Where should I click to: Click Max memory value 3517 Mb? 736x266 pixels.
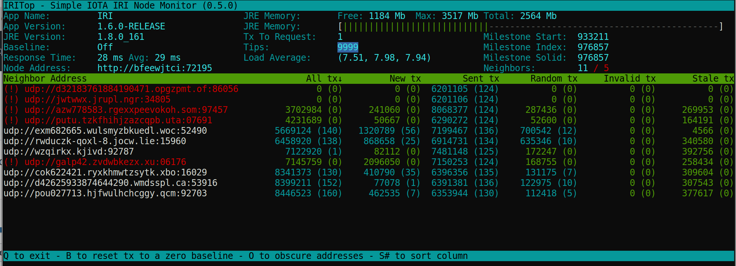460,16
